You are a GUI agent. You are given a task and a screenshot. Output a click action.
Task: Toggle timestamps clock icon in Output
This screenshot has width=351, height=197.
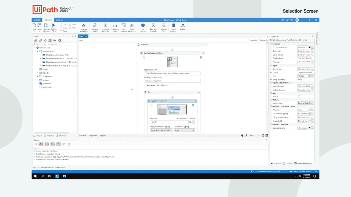click(36, 144)
